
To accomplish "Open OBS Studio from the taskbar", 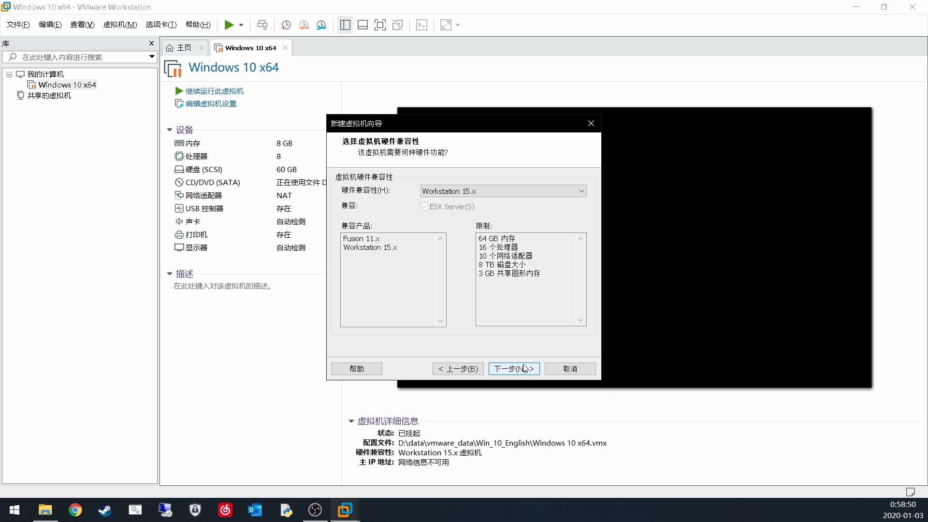I will [315, 510].
